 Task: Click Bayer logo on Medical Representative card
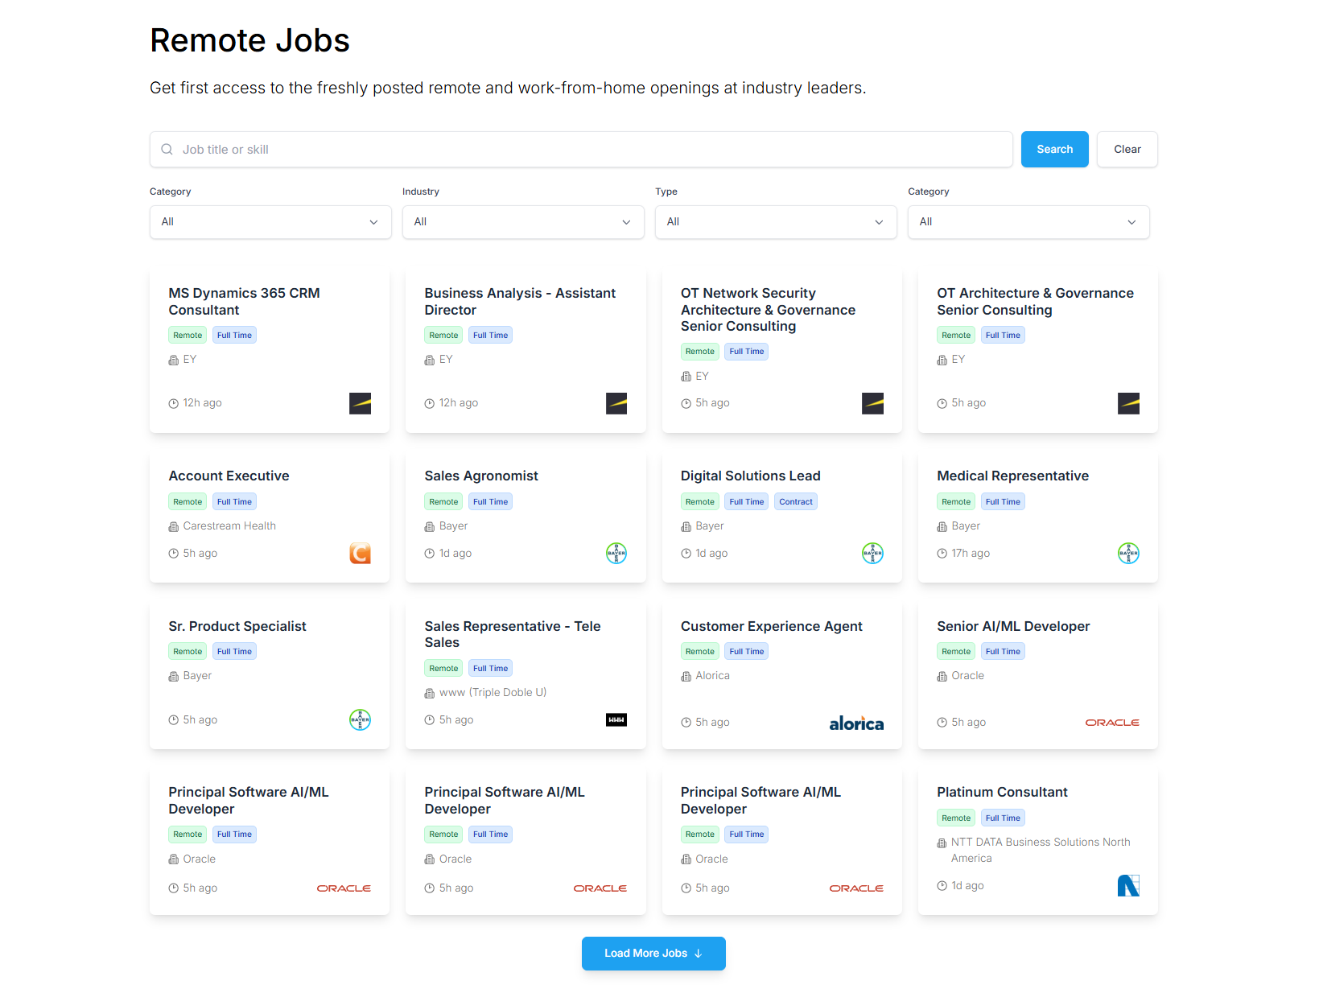click(x=1127, y=554)
